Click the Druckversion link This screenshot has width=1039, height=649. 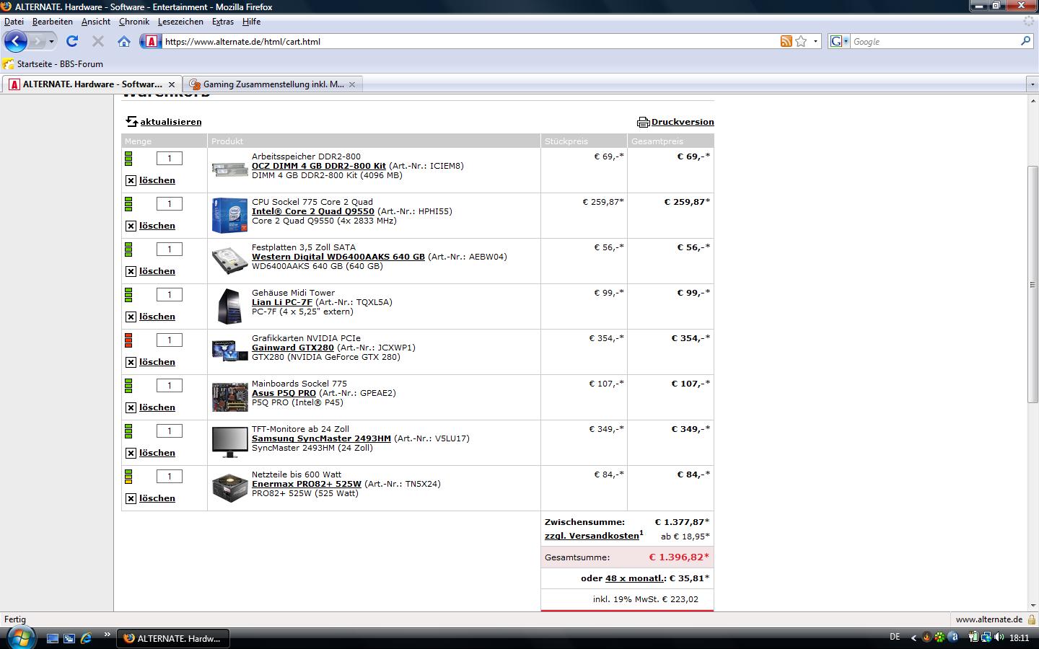coord(683,122)
